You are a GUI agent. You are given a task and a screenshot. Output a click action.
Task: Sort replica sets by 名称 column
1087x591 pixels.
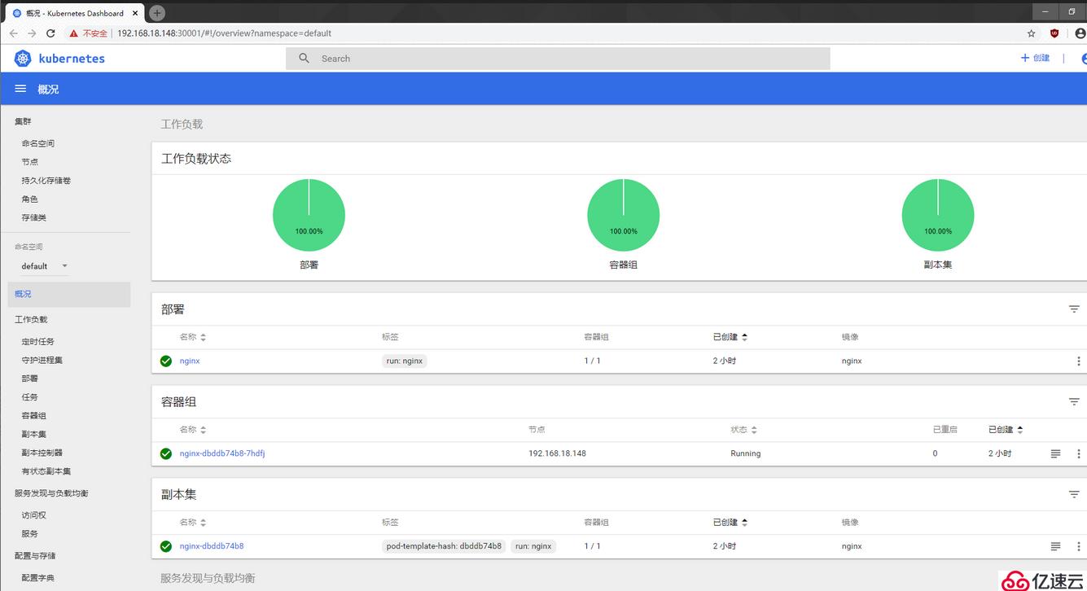pos(193,523)
